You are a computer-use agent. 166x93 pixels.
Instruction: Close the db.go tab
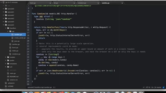coord(74,3)
